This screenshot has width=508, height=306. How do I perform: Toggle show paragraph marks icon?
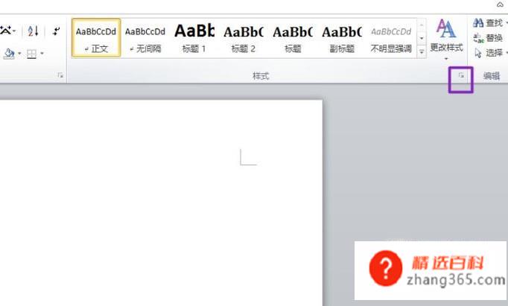click(56, 31)
